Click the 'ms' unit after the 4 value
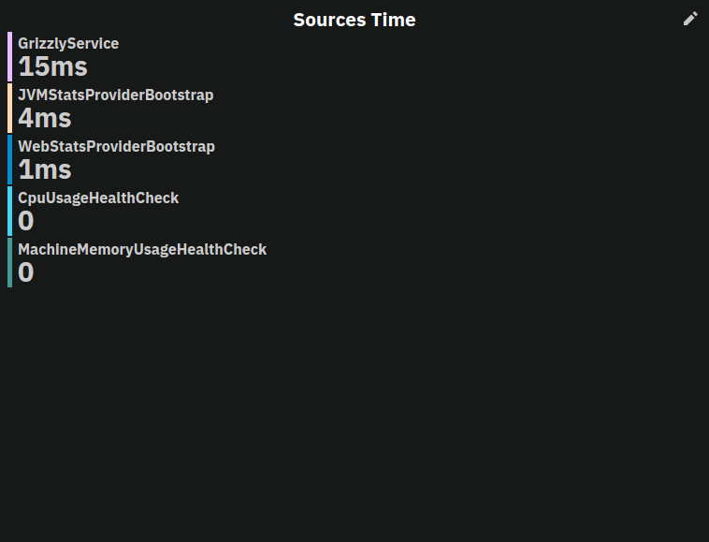 [x=52, y=119]
